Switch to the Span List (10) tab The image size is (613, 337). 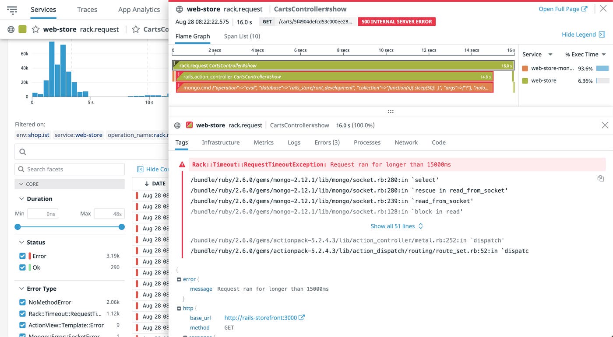coord(241,36)
